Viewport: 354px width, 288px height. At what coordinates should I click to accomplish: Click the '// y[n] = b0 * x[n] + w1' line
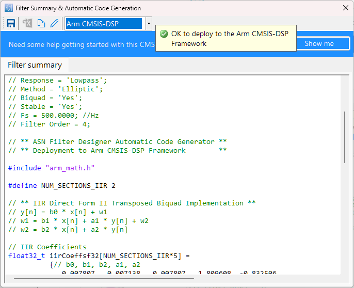tap(58, 212)
